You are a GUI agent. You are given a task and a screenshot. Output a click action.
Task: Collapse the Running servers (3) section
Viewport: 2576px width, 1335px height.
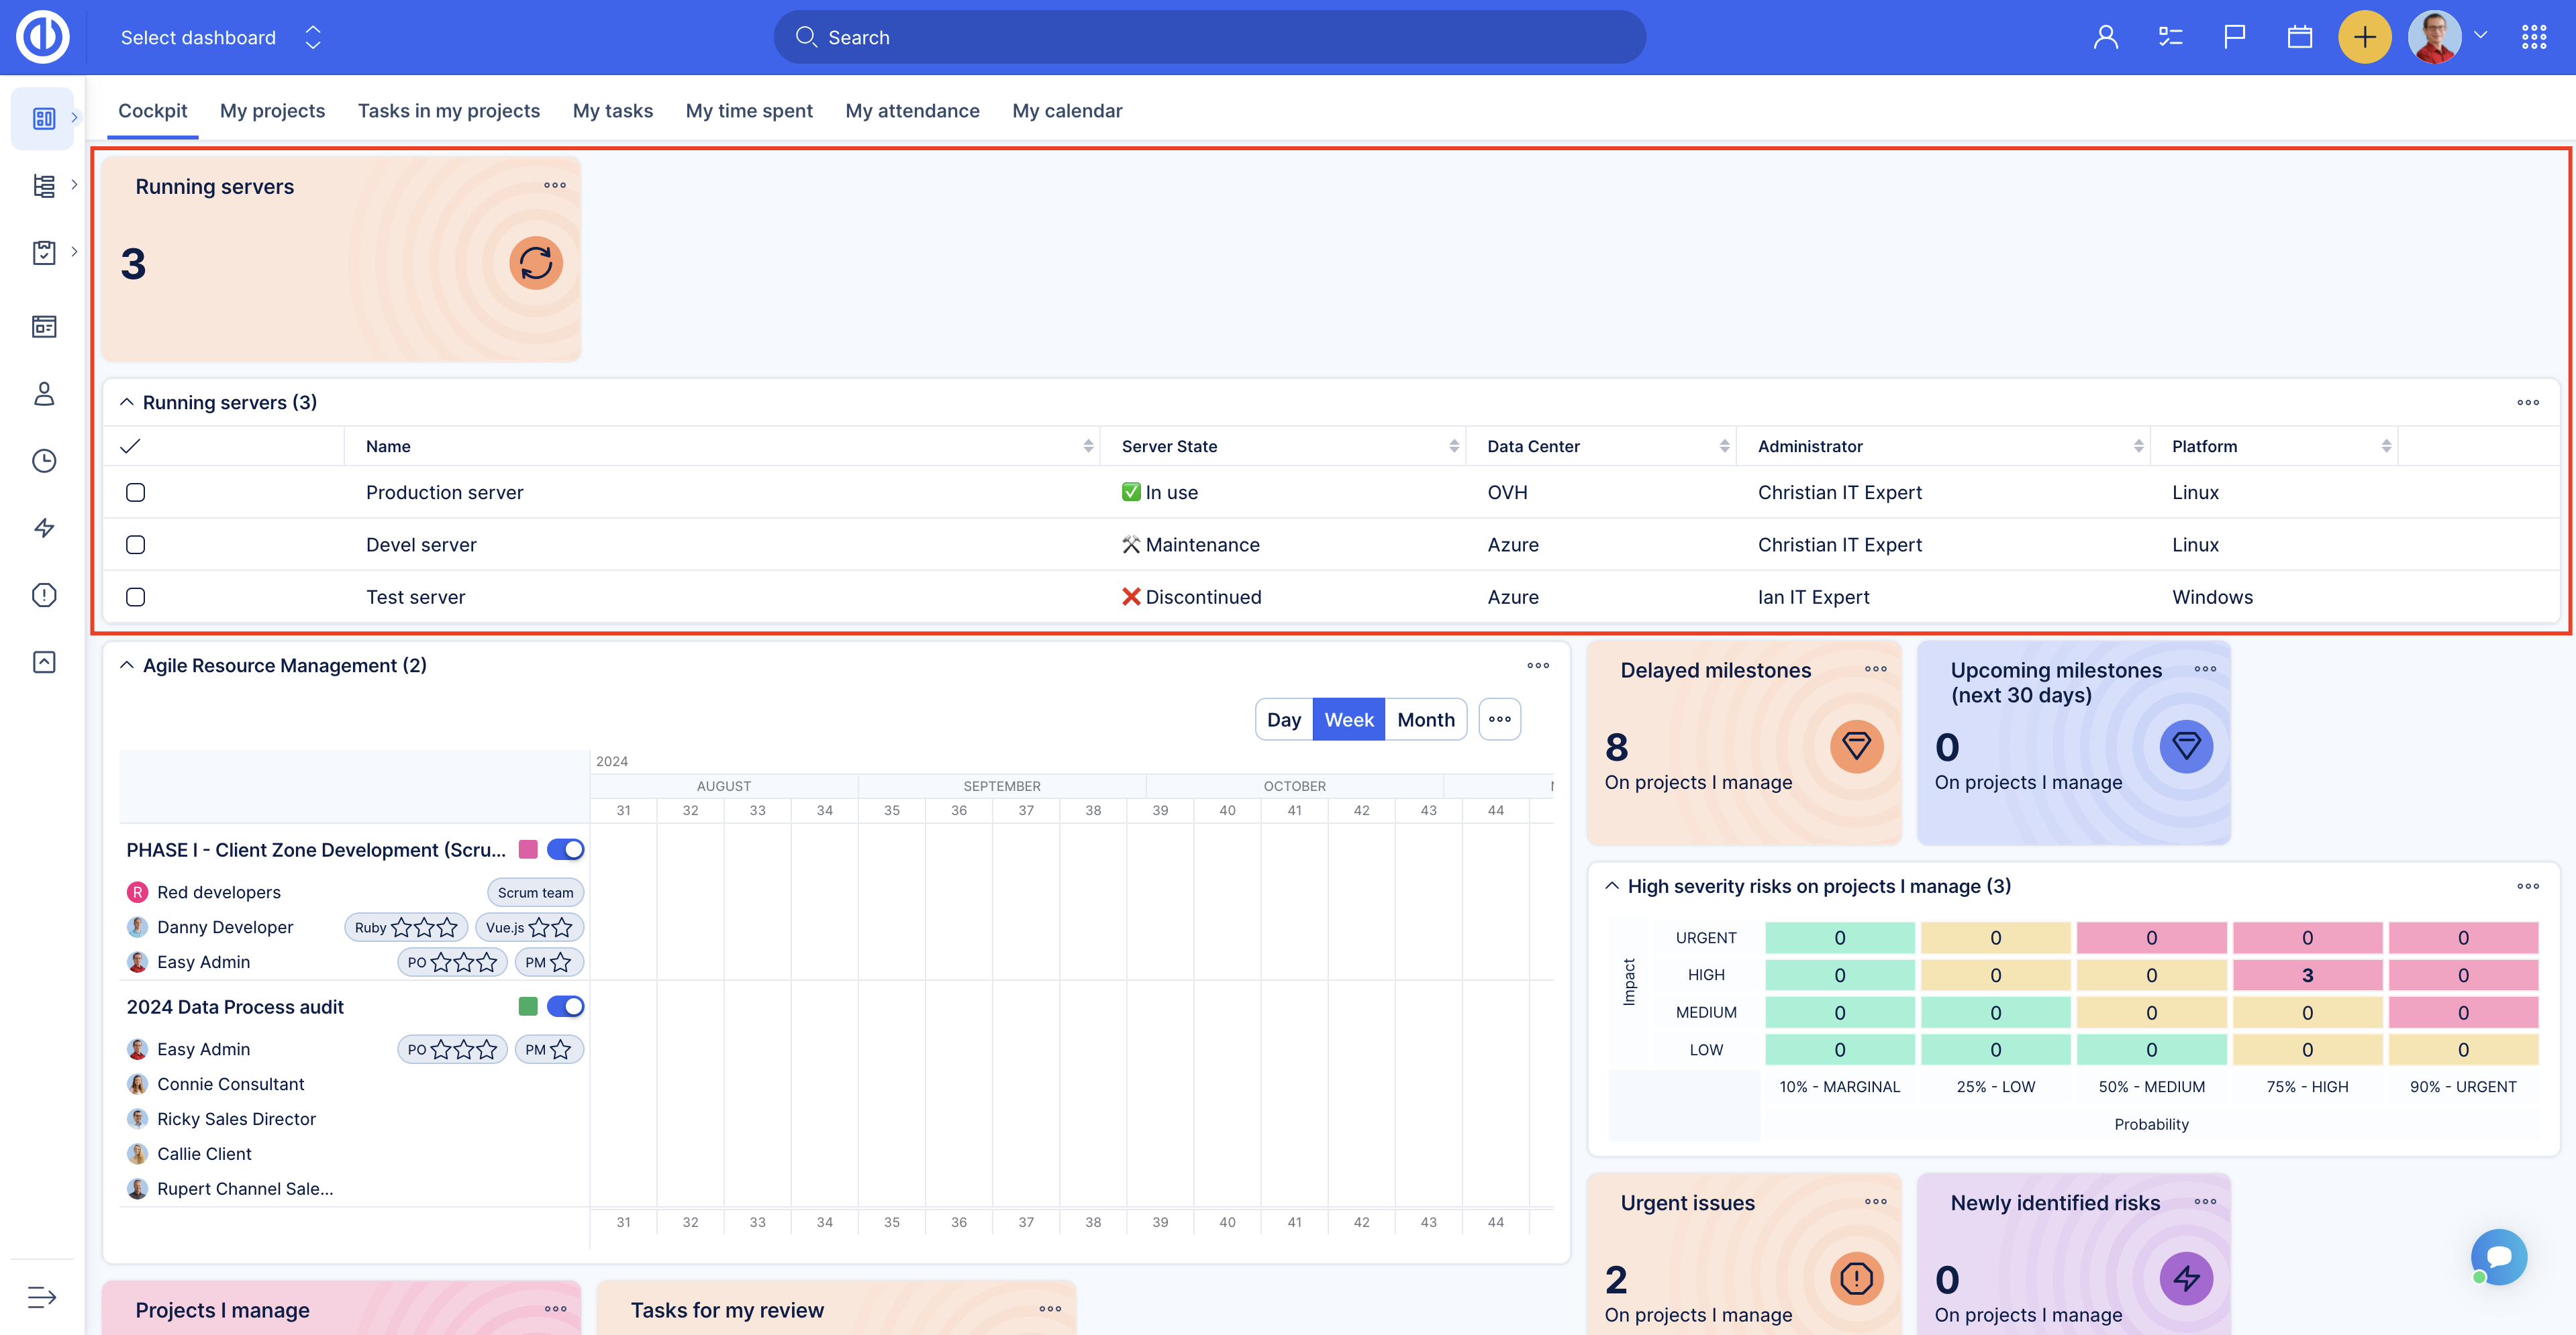pos(127,402)
